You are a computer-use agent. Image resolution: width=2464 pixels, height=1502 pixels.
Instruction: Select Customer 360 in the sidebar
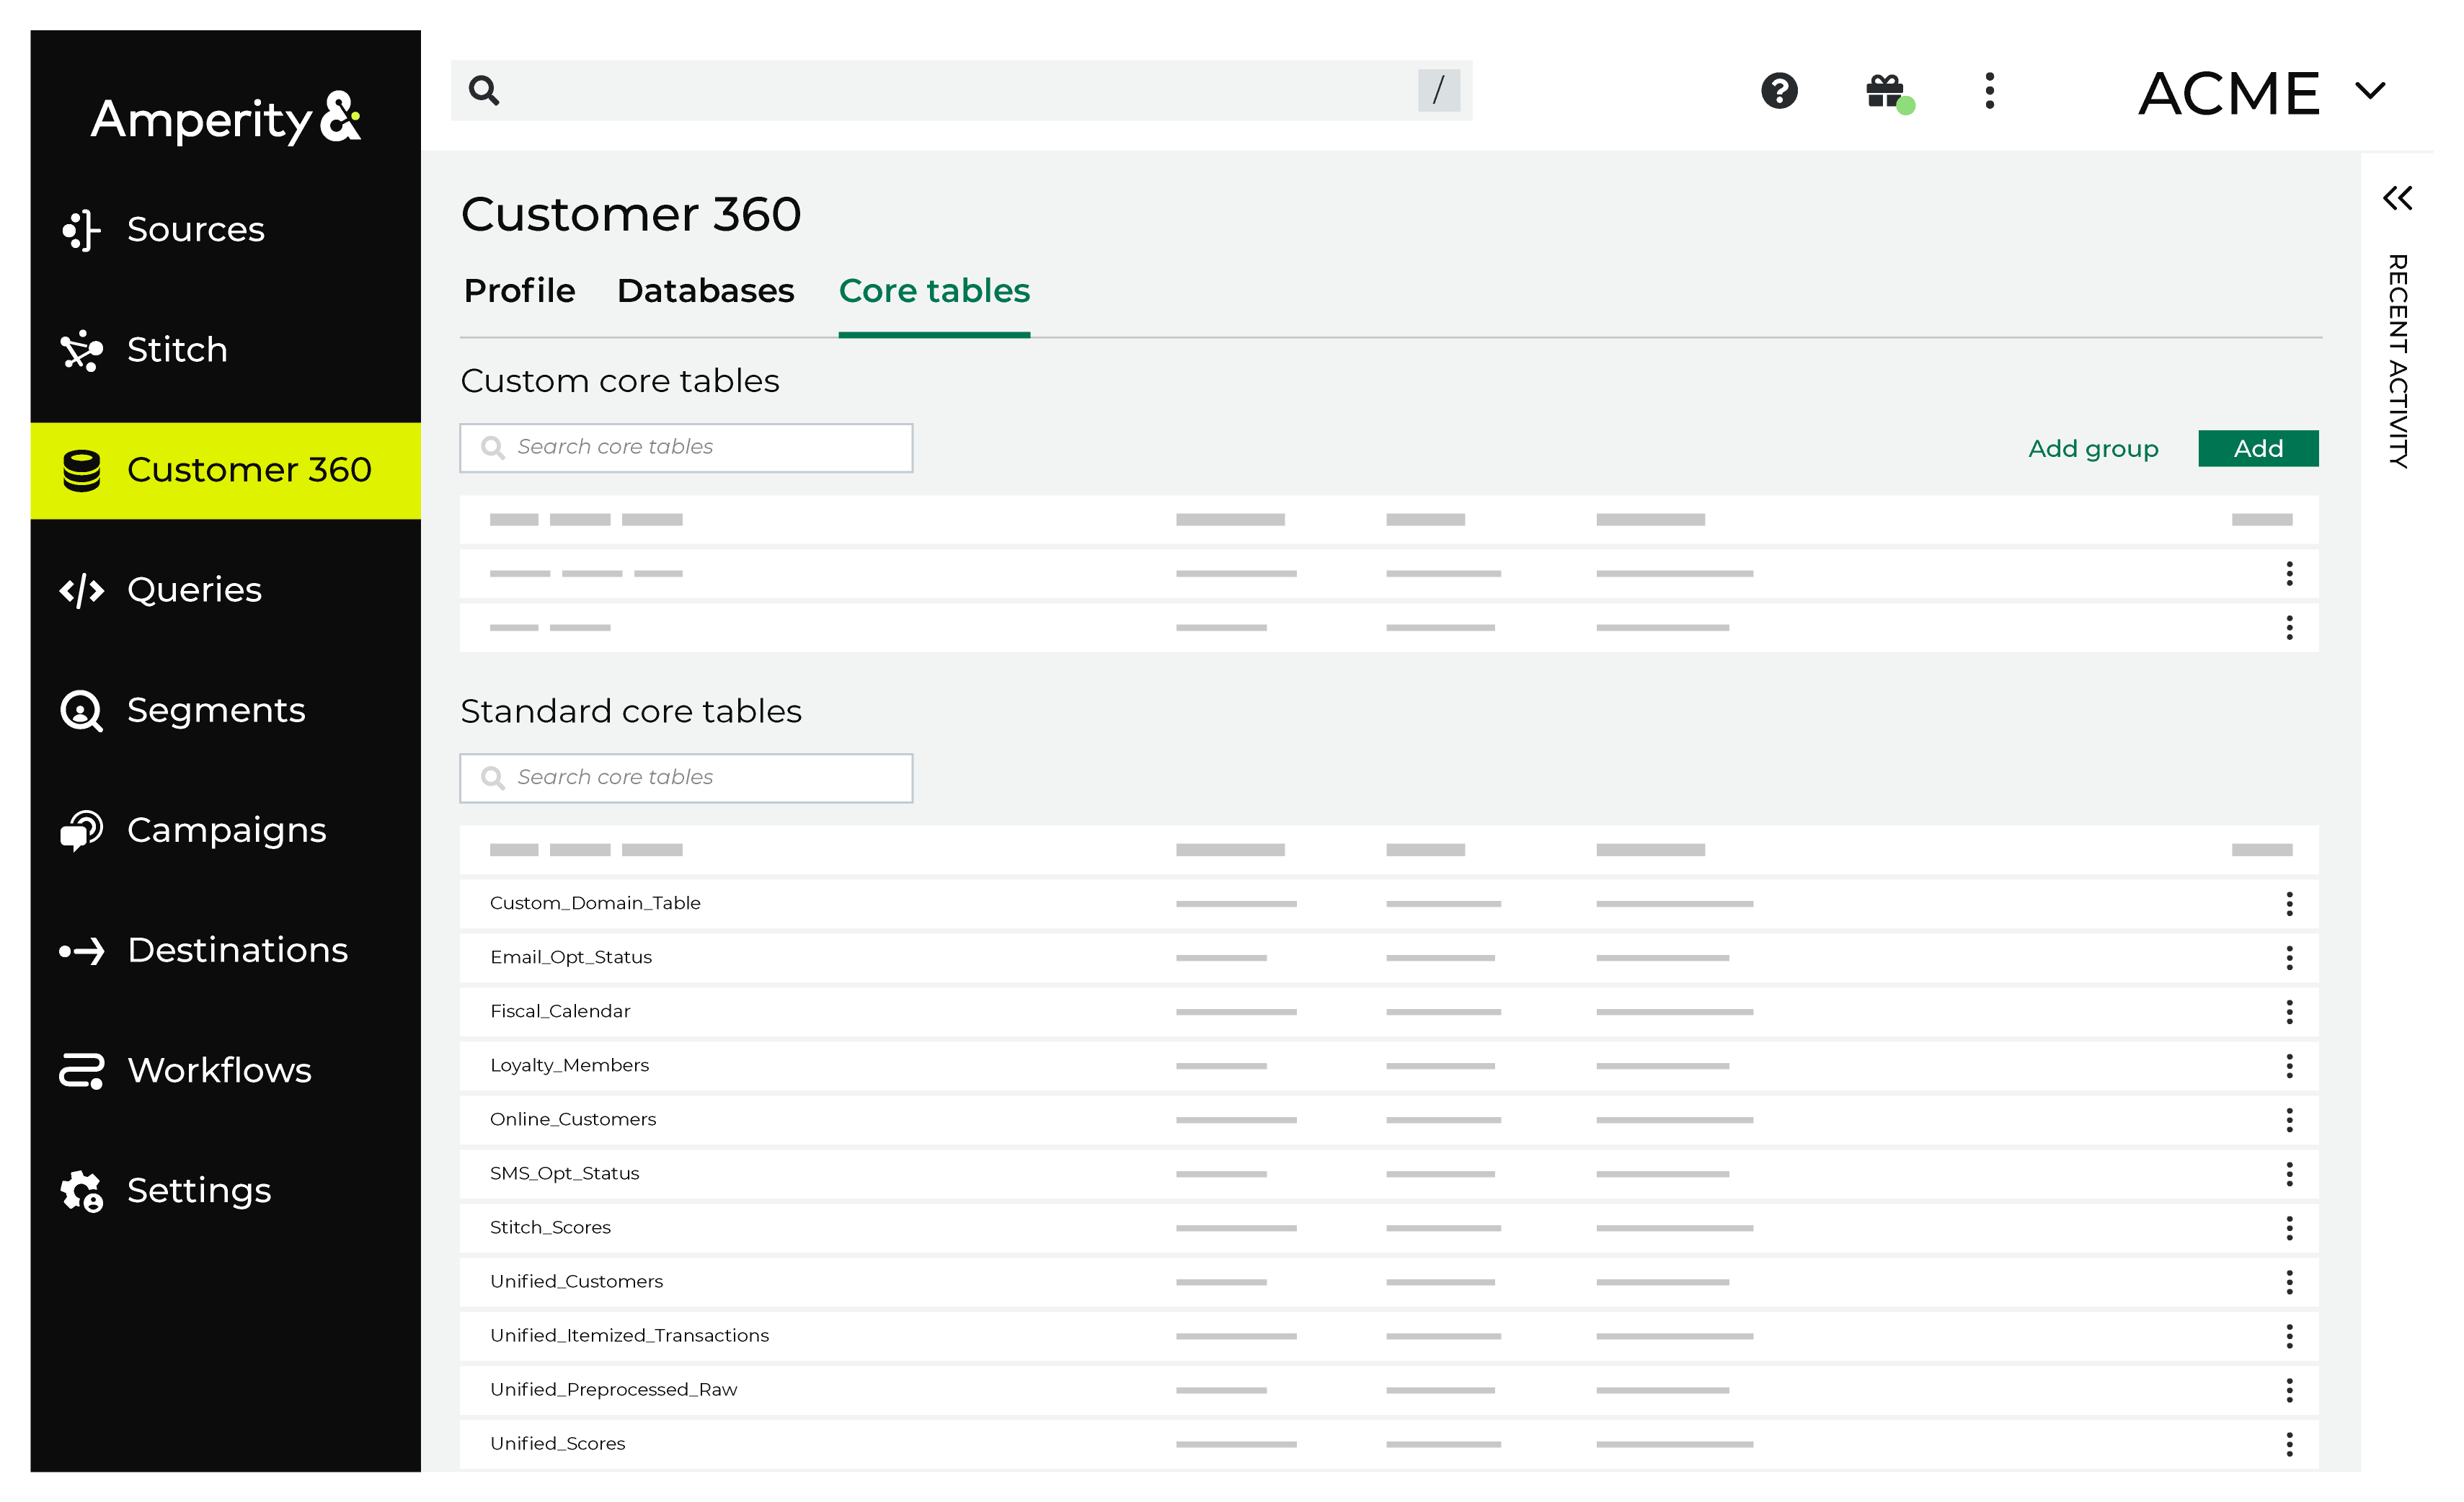coord(225,470)
